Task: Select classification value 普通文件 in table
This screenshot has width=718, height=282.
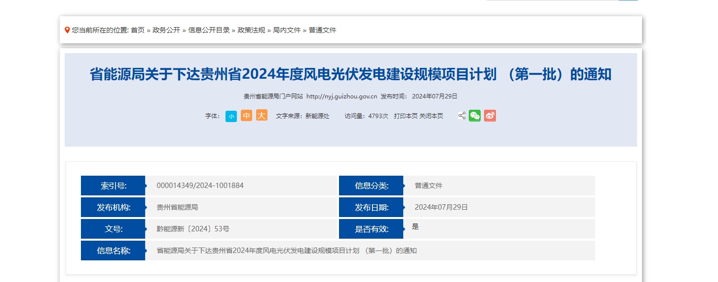Action: click(428, 186)
